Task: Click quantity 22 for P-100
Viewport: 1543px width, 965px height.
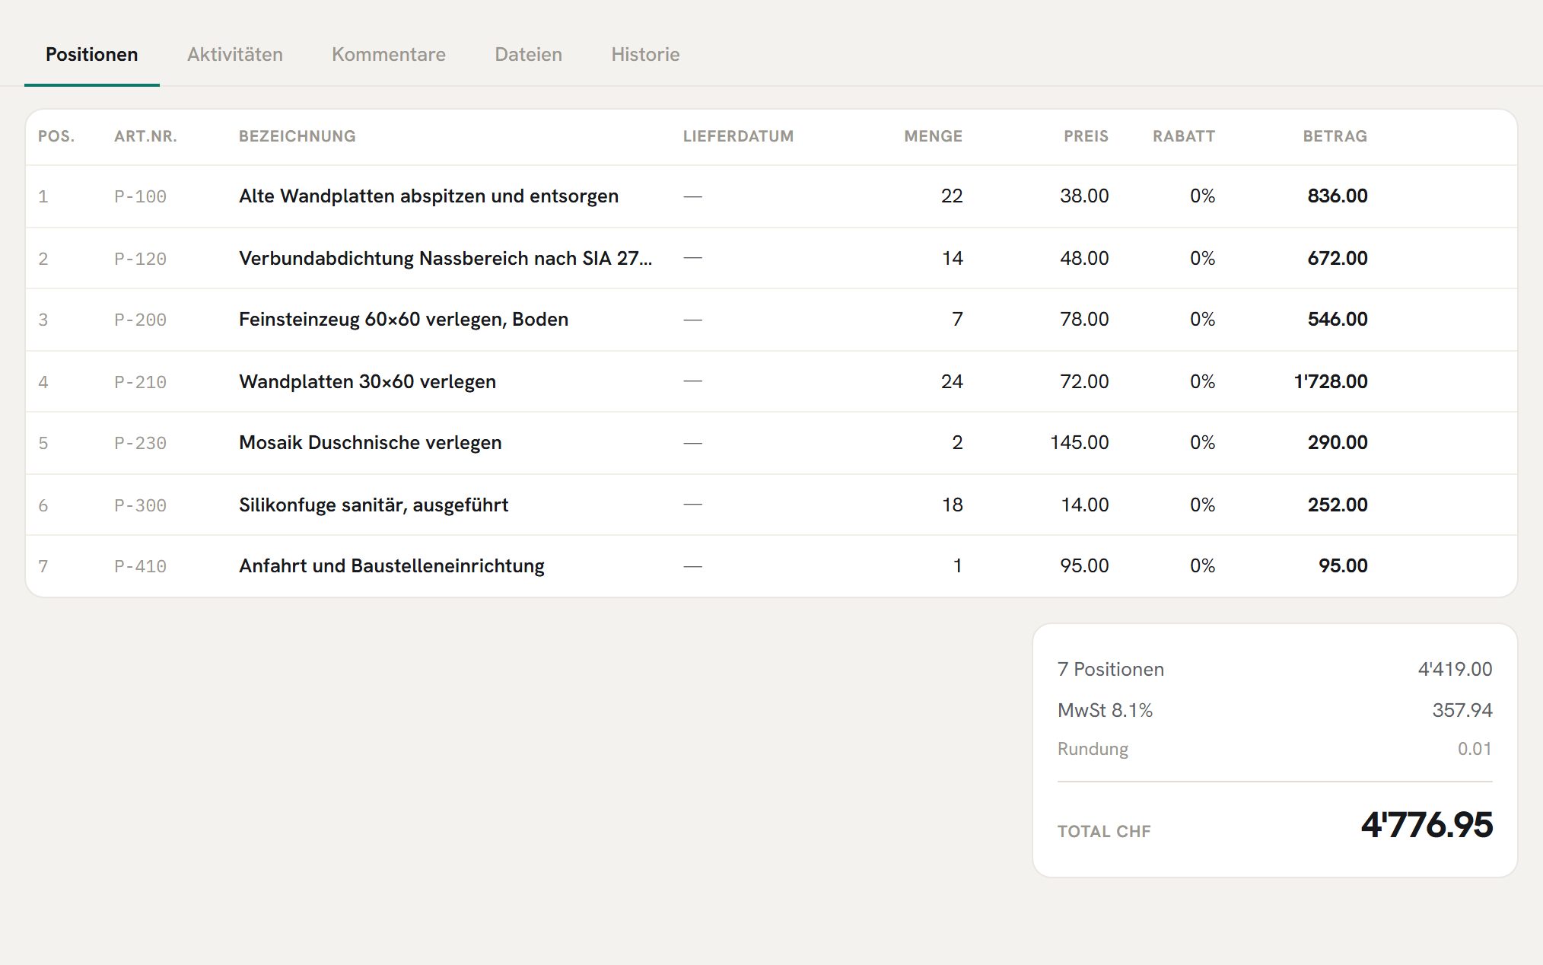Action: (952, 196)
